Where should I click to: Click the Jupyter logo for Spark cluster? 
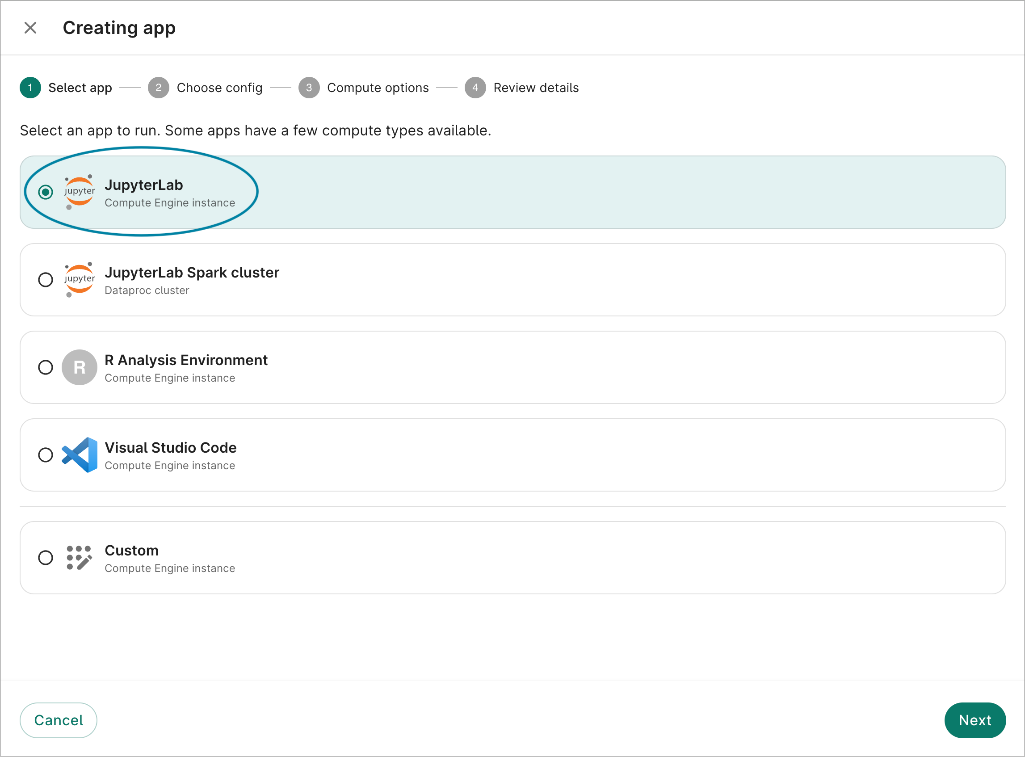click(79, 280)
